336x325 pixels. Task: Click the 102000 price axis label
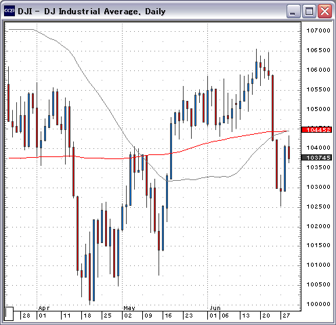(x=318, y=226)
